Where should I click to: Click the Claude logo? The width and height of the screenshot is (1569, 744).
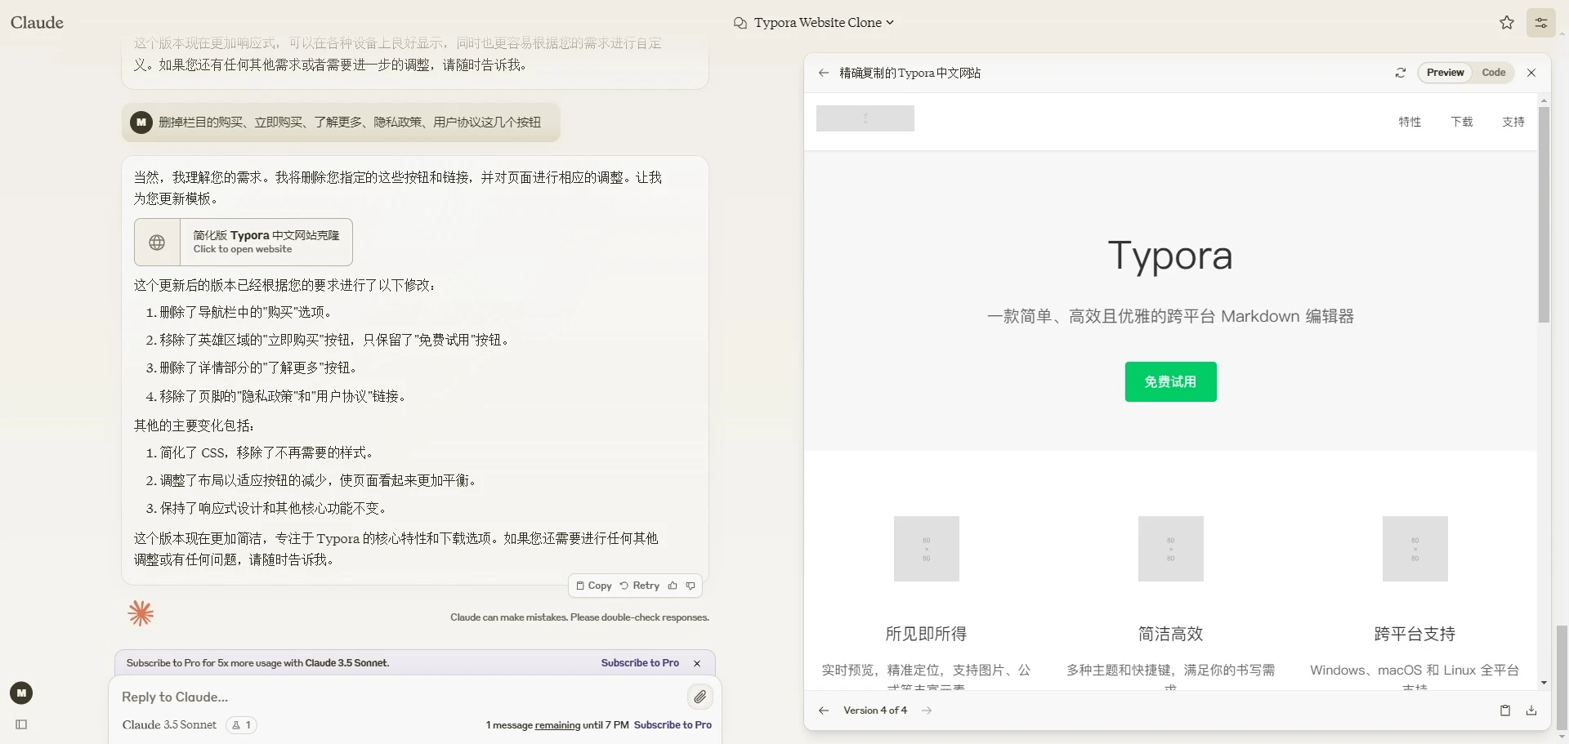pos(37,23)
